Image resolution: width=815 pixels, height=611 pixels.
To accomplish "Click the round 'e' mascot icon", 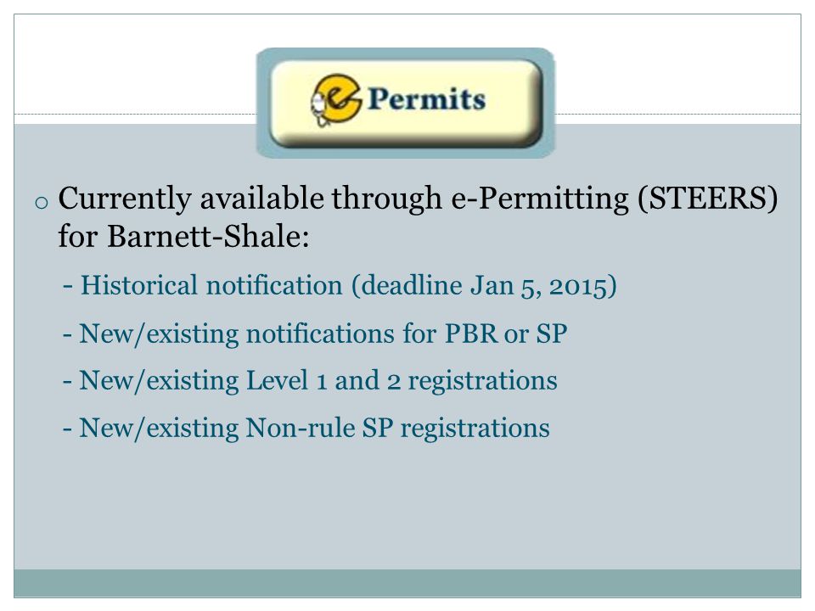I will click(x=336, y=99).
